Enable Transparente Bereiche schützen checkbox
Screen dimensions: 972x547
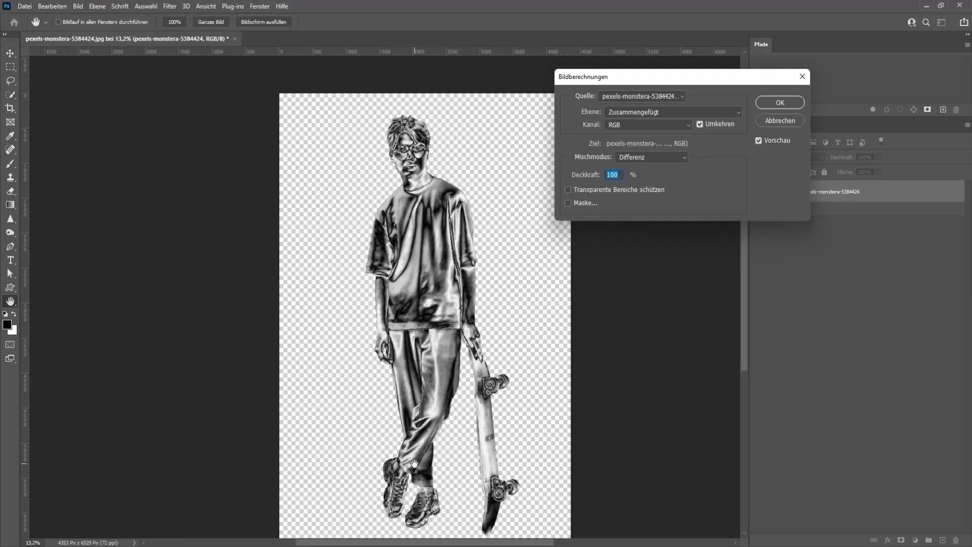tap(568, 190)
